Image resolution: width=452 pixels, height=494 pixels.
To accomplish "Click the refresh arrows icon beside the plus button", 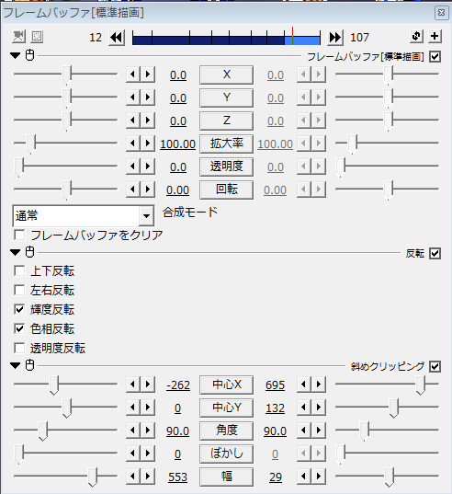I will (x=416, y=37).
